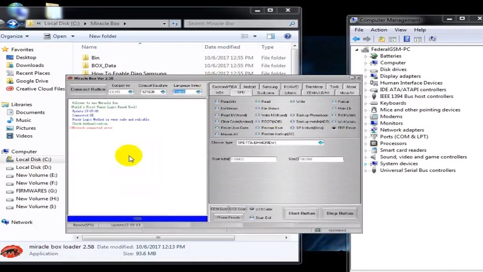Click the COM Scan button

point(219,209)
